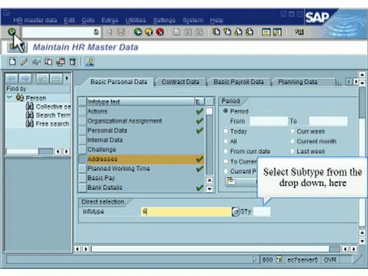
Task: Click the red Cancel icon
Action: (160, 32)
